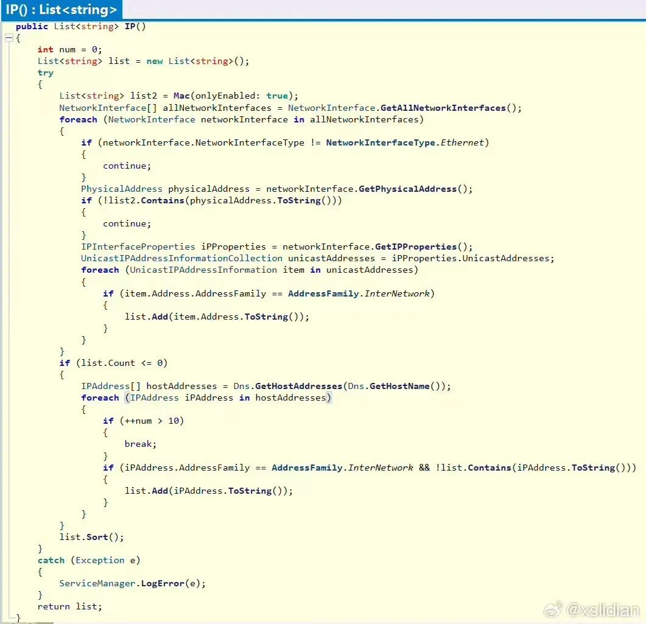Click the GetHostName method call

[399, 386]
